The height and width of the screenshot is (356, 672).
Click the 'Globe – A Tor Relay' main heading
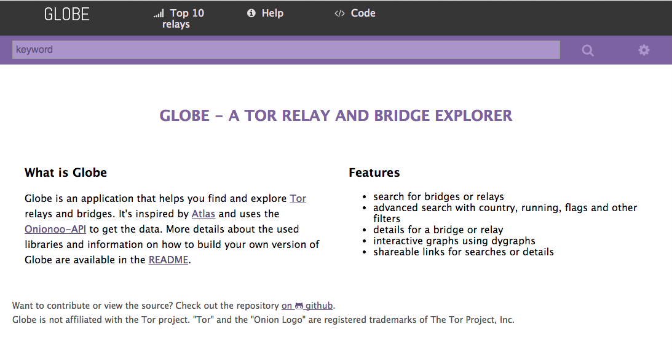click(x=336, y=115)
